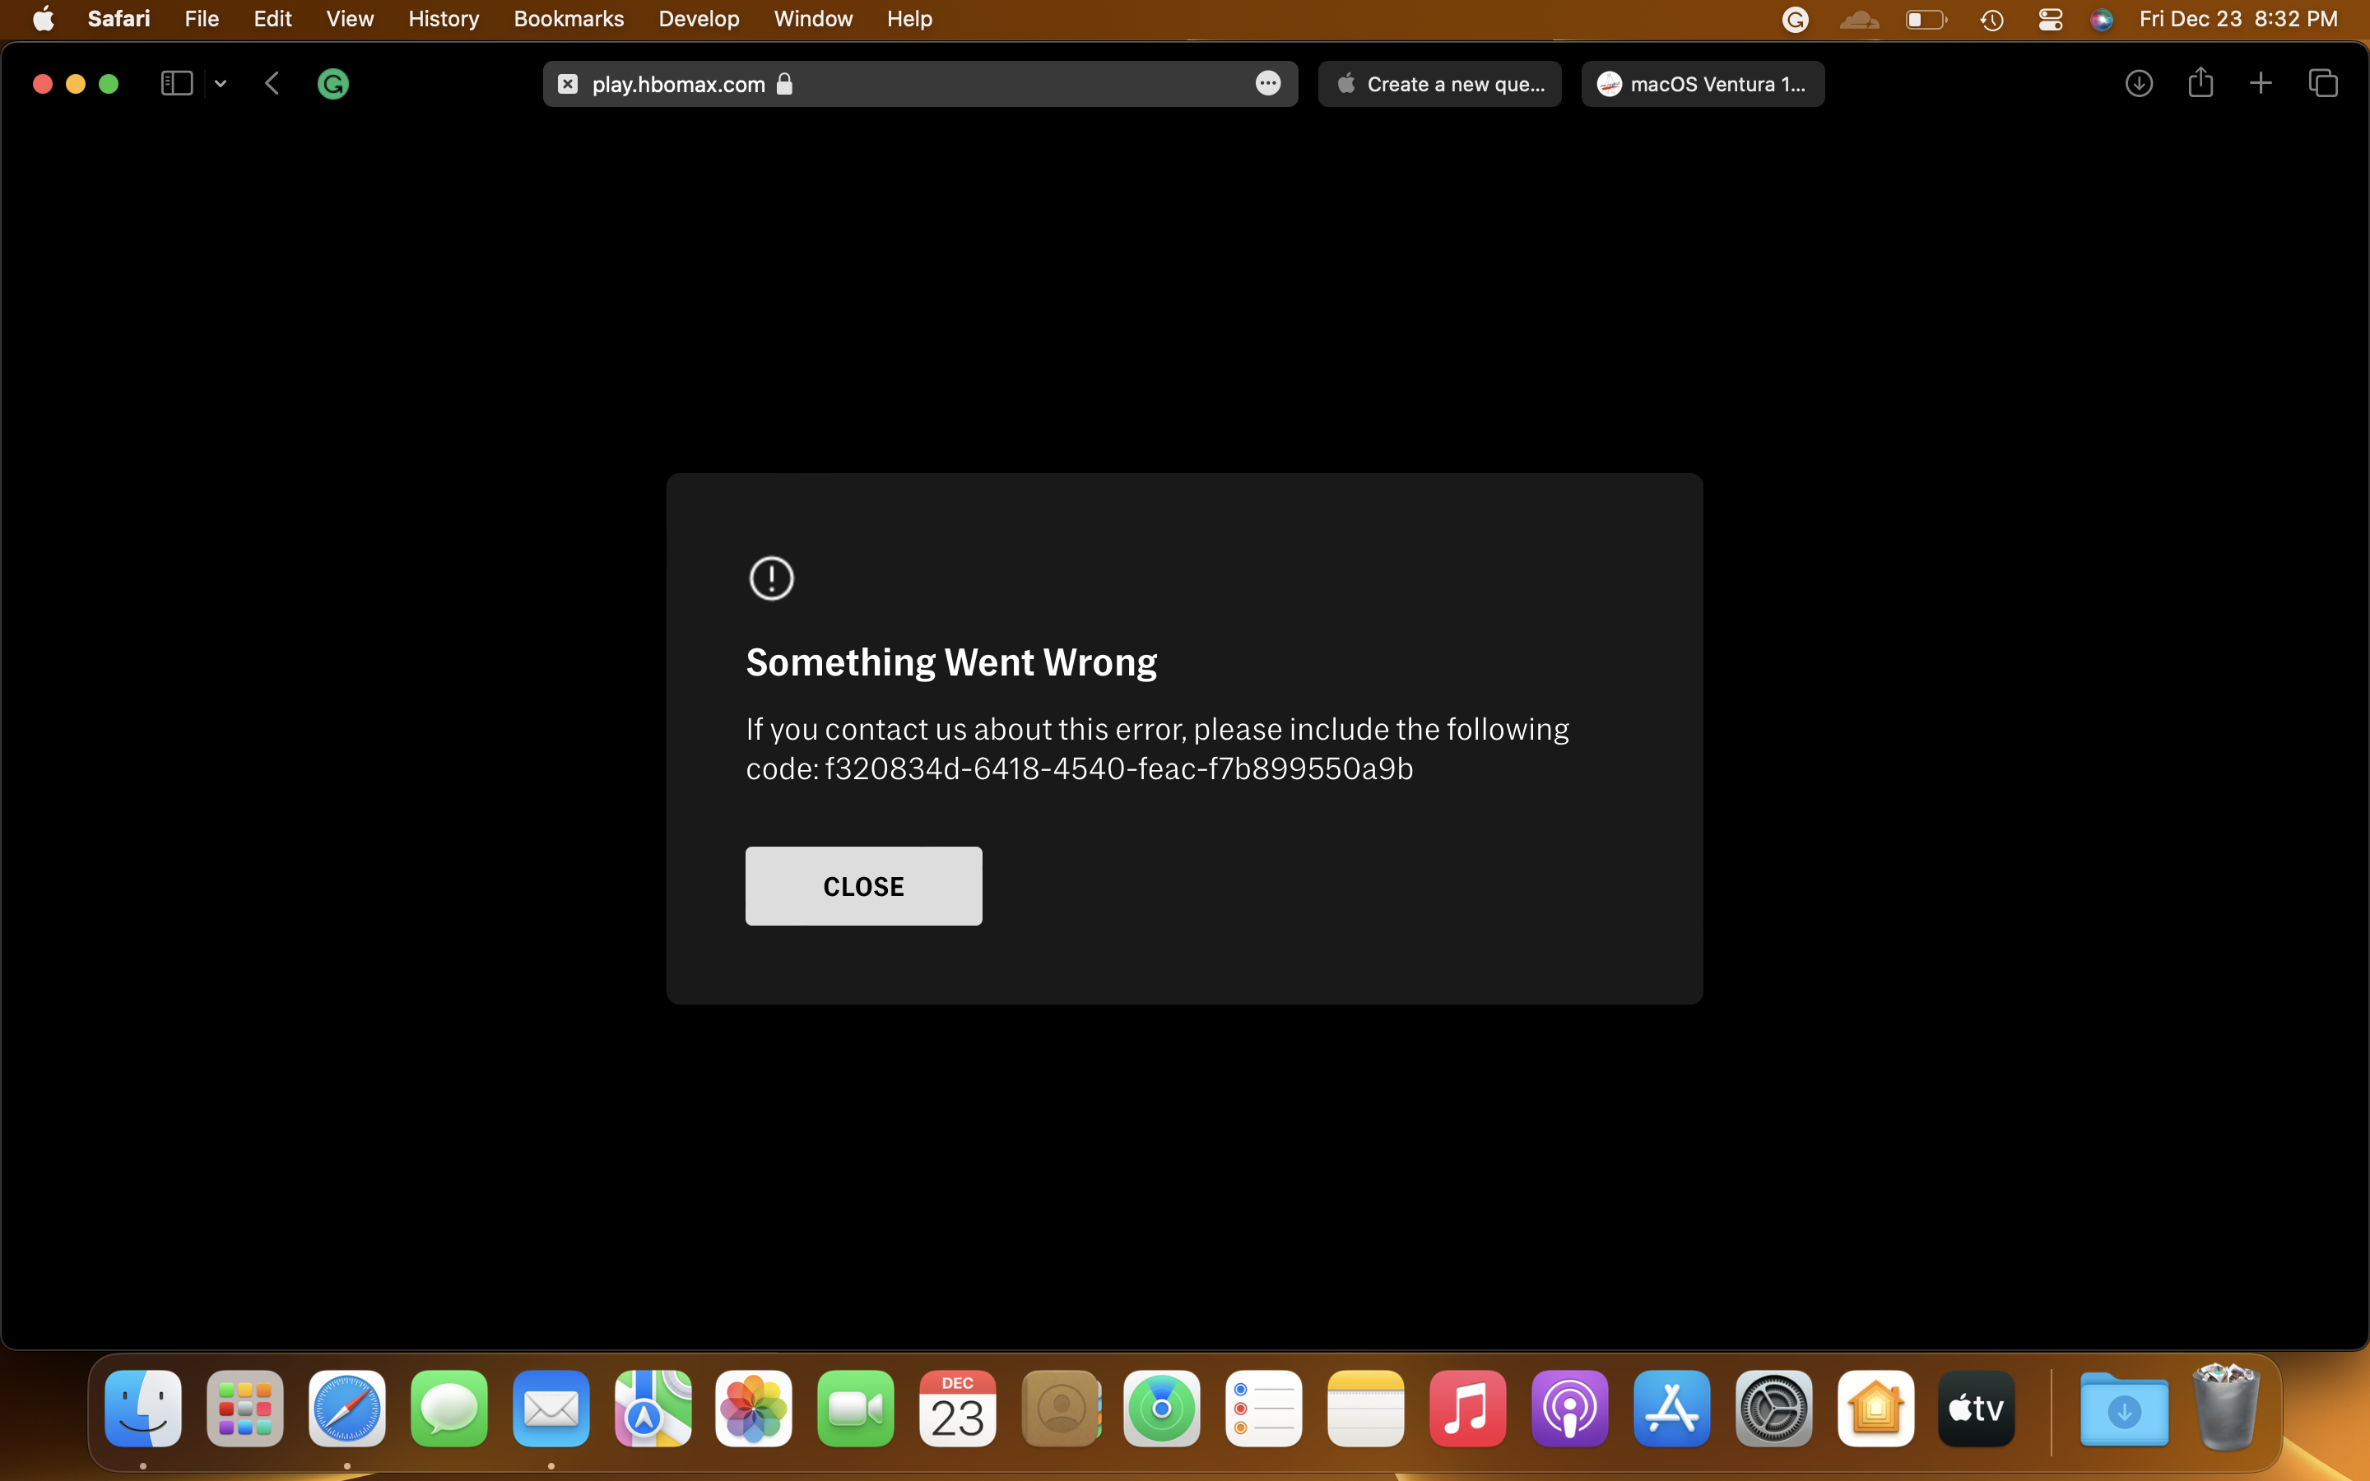
Task: Switch to the "Create a new que..." tab
Action: [x=1439, y=84]
